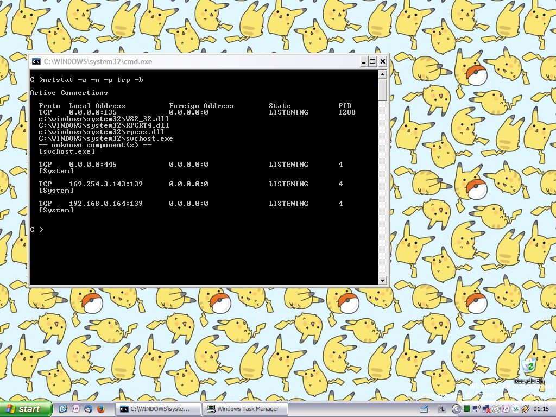
Task: Open the handwriting input panel tray icon
Action: (424, 409)
